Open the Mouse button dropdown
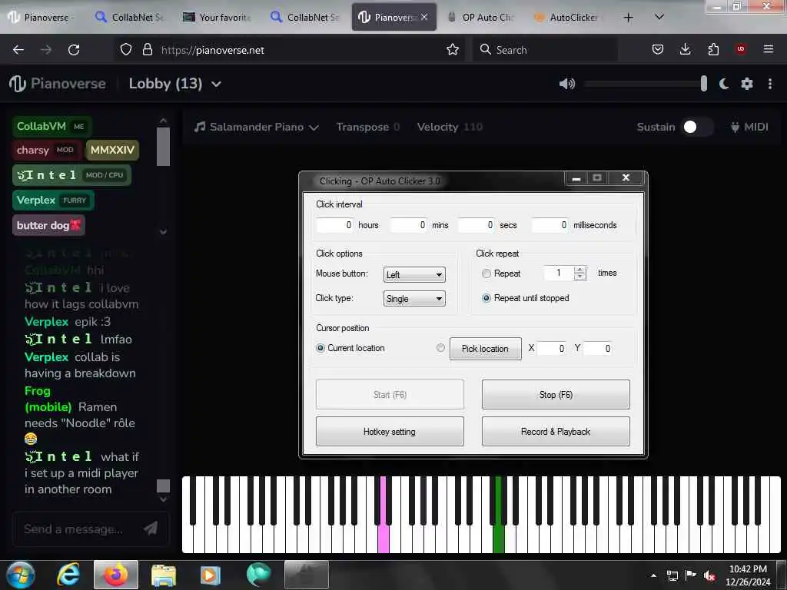 coord(414,274)
